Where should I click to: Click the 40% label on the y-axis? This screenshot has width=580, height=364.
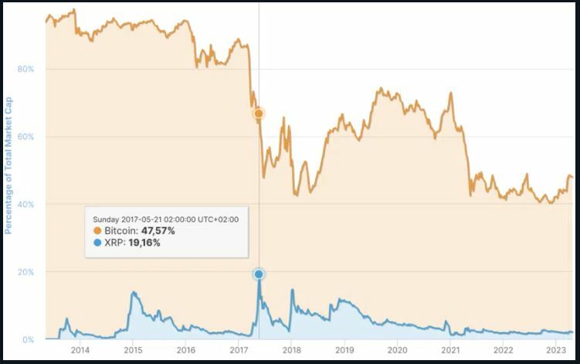click(x=26, y=205)
